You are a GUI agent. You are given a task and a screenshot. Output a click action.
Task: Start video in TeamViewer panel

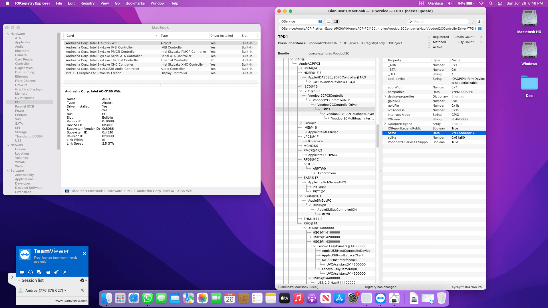(x=22, y=272)
